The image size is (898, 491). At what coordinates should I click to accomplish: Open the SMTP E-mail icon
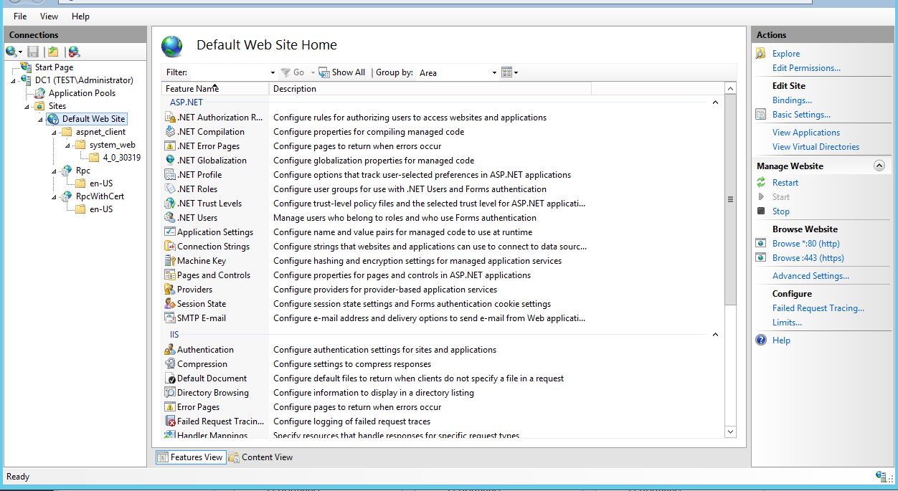coord(170,318)
